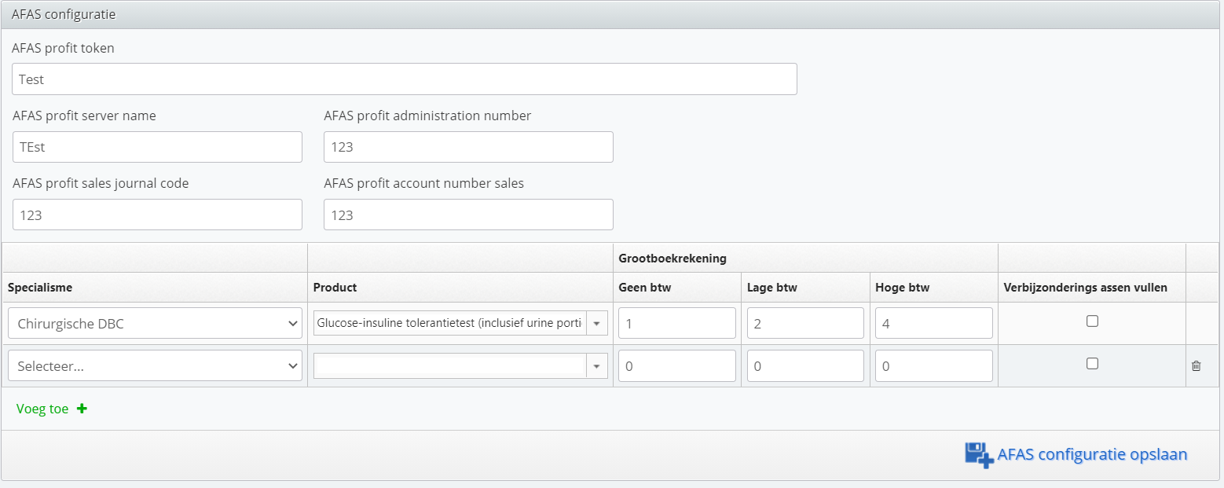Focus the AFAS profit token field
This screenshot has width=1224, height=488.
pyautogui.click(x=404, y=79)
